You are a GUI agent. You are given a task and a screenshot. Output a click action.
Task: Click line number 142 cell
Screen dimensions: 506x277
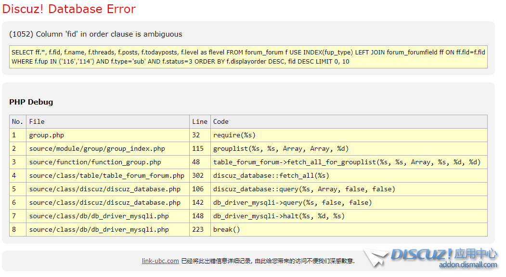pos(200,203)
